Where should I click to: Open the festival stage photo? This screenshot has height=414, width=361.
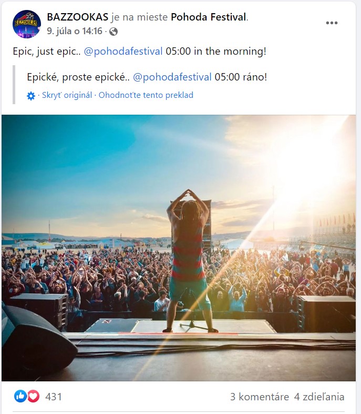tap(179, 248)
